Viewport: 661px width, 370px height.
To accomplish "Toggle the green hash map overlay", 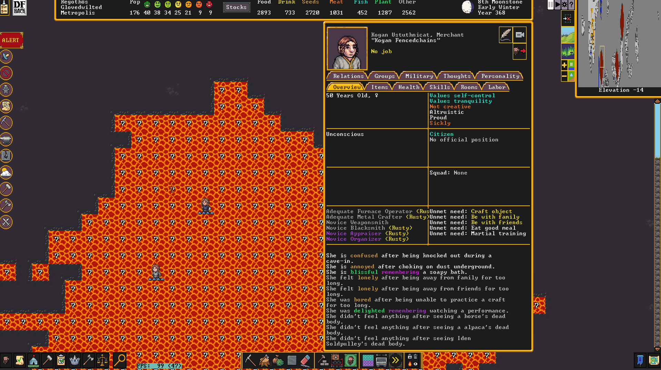I will tap(571, 65).
